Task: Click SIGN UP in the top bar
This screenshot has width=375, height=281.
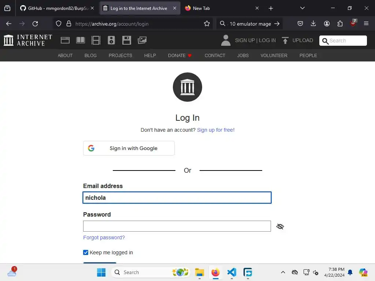Action: [245, 40]
